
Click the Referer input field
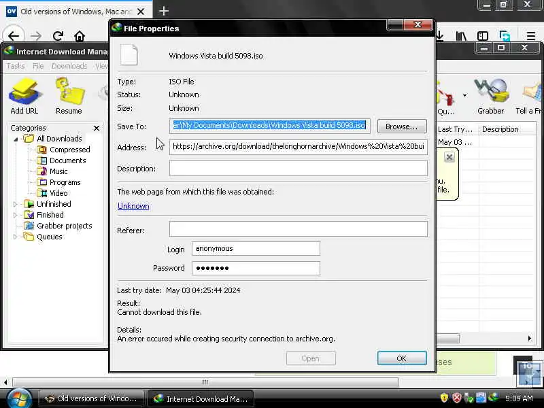[x=298, y=229]
